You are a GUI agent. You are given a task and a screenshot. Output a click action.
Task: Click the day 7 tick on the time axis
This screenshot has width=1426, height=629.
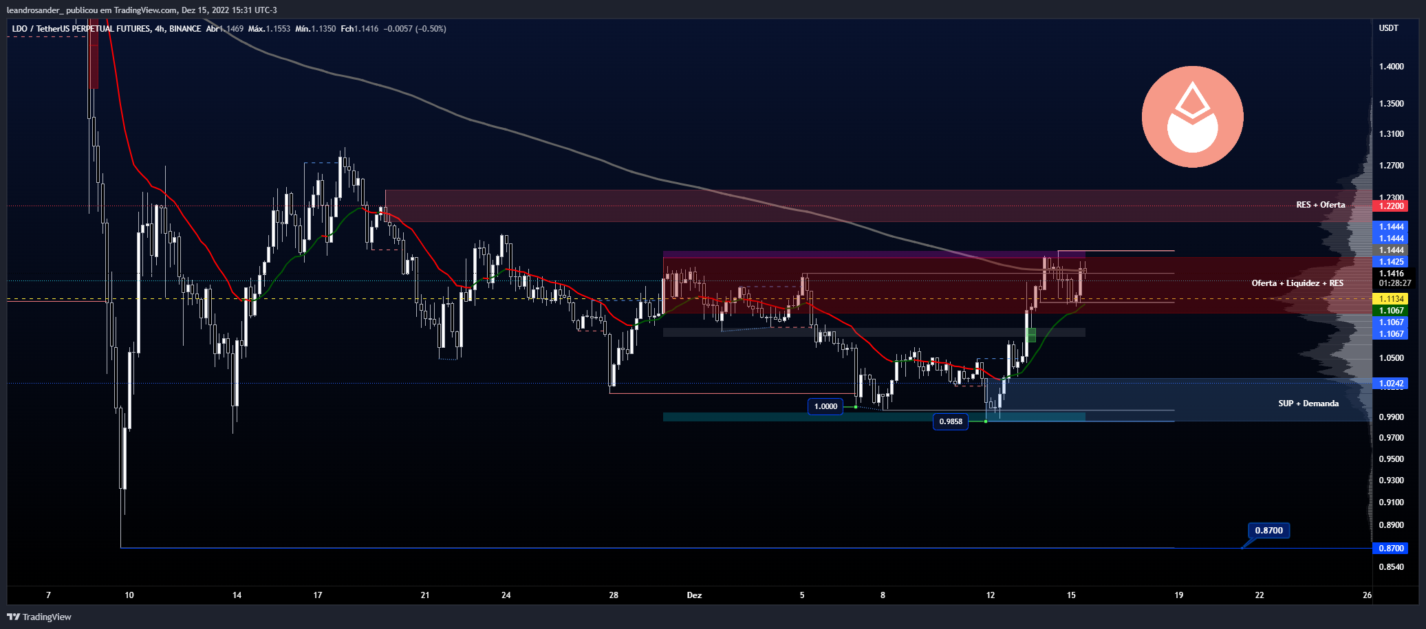coord(48,595)
